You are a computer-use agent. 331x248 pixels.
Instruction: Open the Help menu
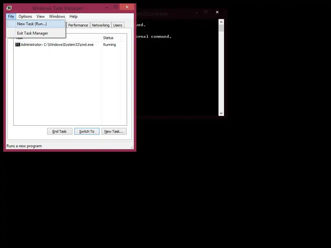coord(73,16)
